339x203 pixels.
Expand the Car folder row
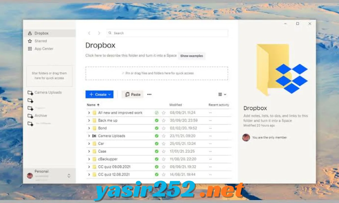click(89, 144)
